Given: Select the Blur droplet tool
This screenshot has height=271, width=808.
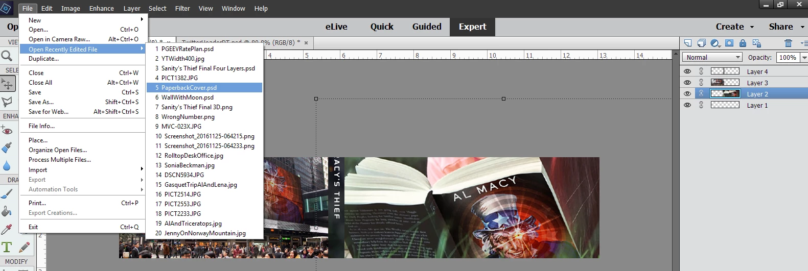Looking at the screenshot, I should (x=7, y=165).
